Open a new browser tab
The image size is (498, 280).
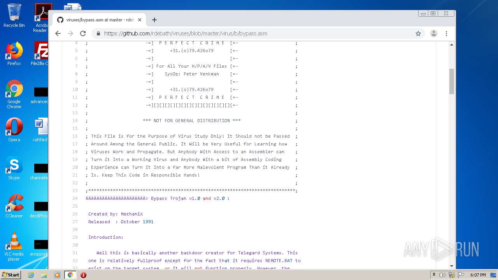click(154, 20)
